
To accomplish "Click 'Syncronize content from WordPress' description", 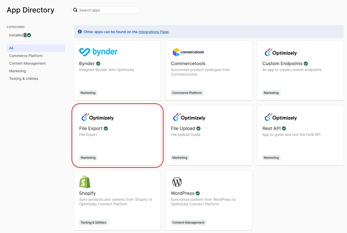I will click(x=203, y=202).
